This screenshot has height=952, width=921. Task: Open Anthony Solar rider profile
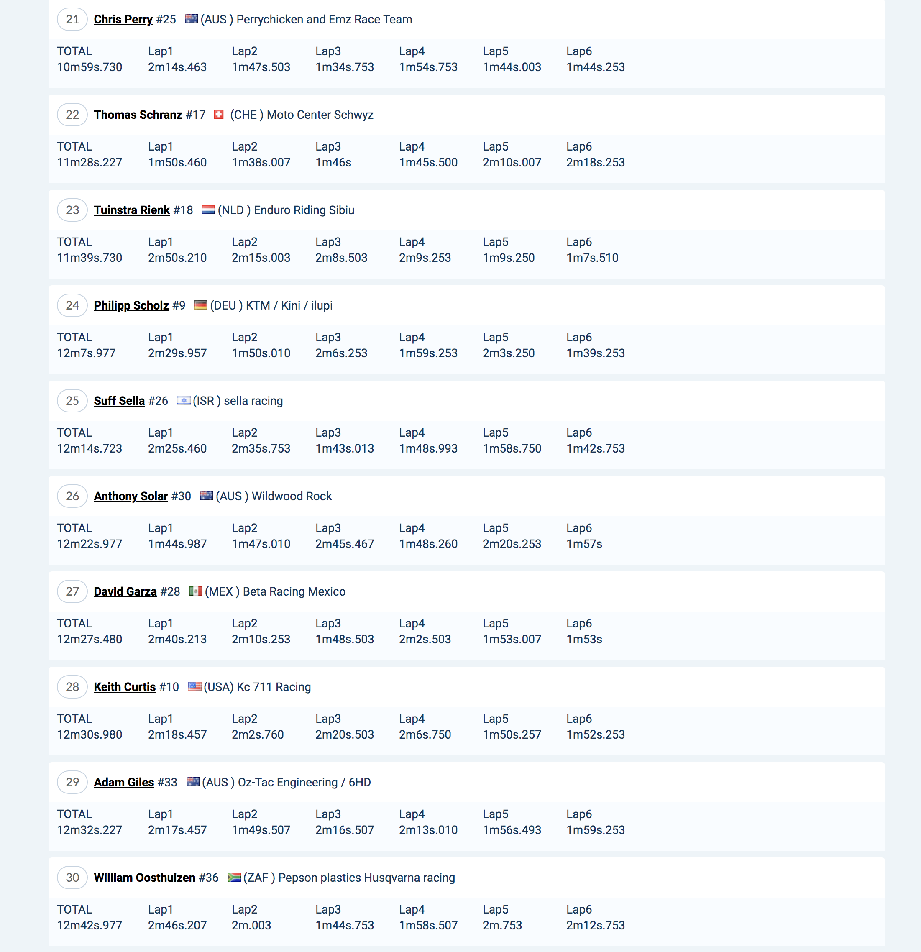[x=130, y=496]
